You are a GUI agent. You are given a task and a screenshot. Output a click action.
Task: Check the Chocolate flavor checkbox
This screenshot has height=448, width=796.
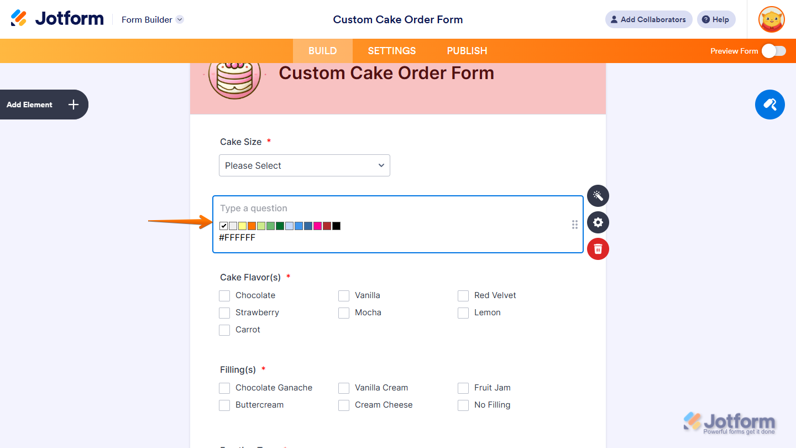click(x=224, y=295)
